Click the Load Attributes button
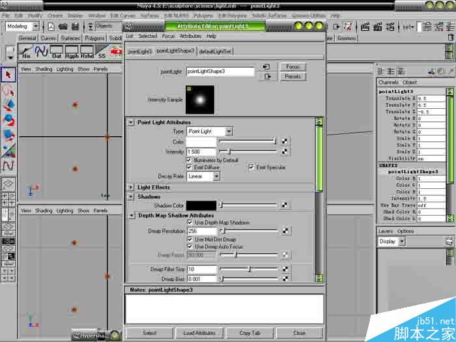This screenshot has height=342, width=456. pyautogui.click(x=199, y=333)
